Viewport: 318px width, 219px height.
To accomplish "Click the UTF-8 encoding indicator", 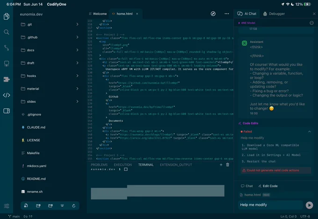I will pos(305,216).
